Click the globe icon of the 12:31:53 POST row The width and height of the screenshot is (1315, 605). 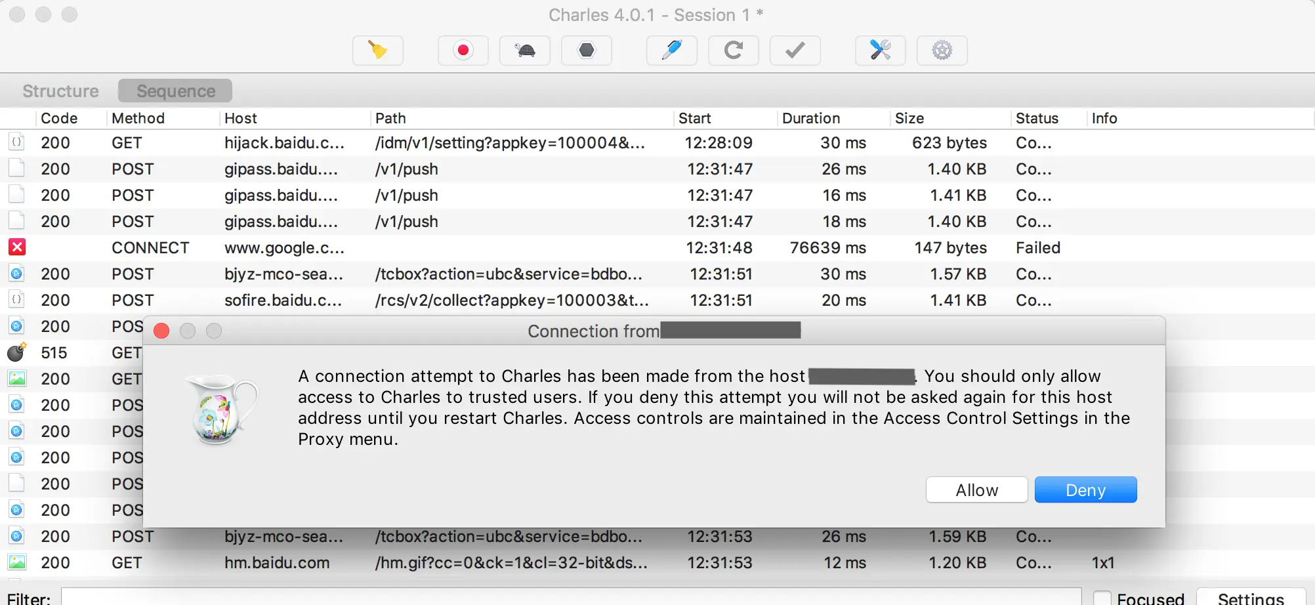coord(17,536)
